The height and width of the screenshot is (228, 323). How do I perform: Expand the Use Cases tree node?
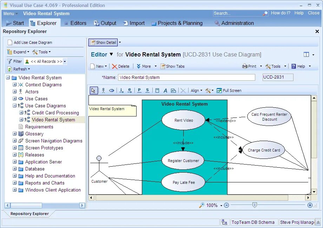click(x=14, y=98)
